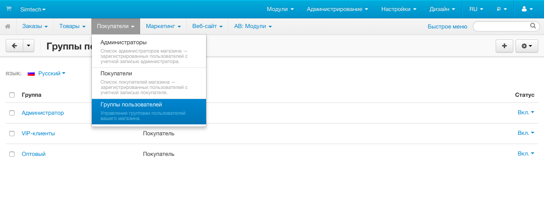Click Покупатель type in Оптовый row
The width and height of the screenshot is (544, 201).
(x=159, y=154)
